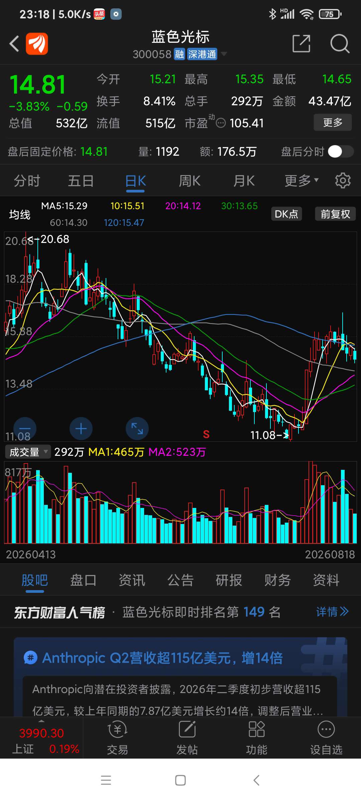Switch to the 分时 tab
This screenshot has width=361, height=802.
27,181
